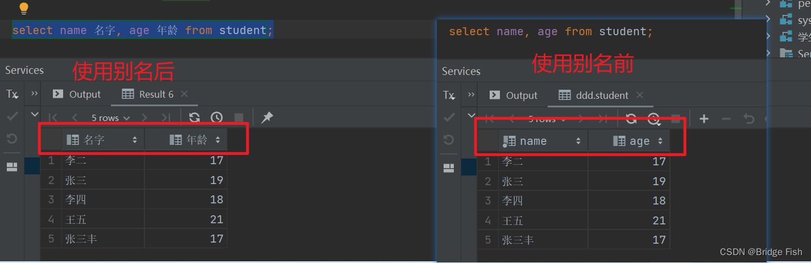
Task: Go to last page in Result 6 grid
Action: click(165, 118)
